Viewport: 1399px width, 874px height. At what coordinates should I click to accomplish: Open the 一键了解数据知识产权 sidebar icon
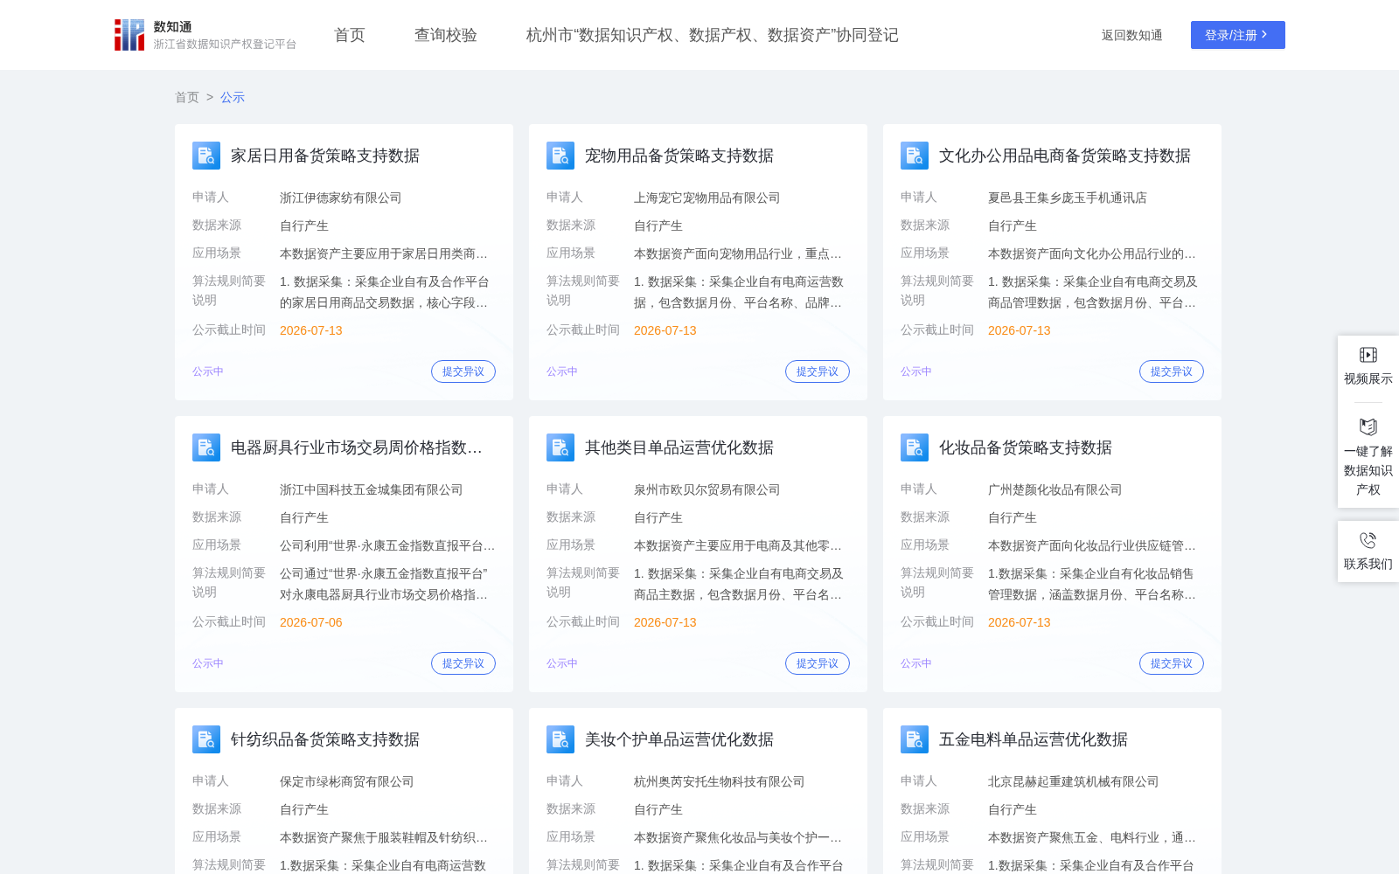[1368, 427]
